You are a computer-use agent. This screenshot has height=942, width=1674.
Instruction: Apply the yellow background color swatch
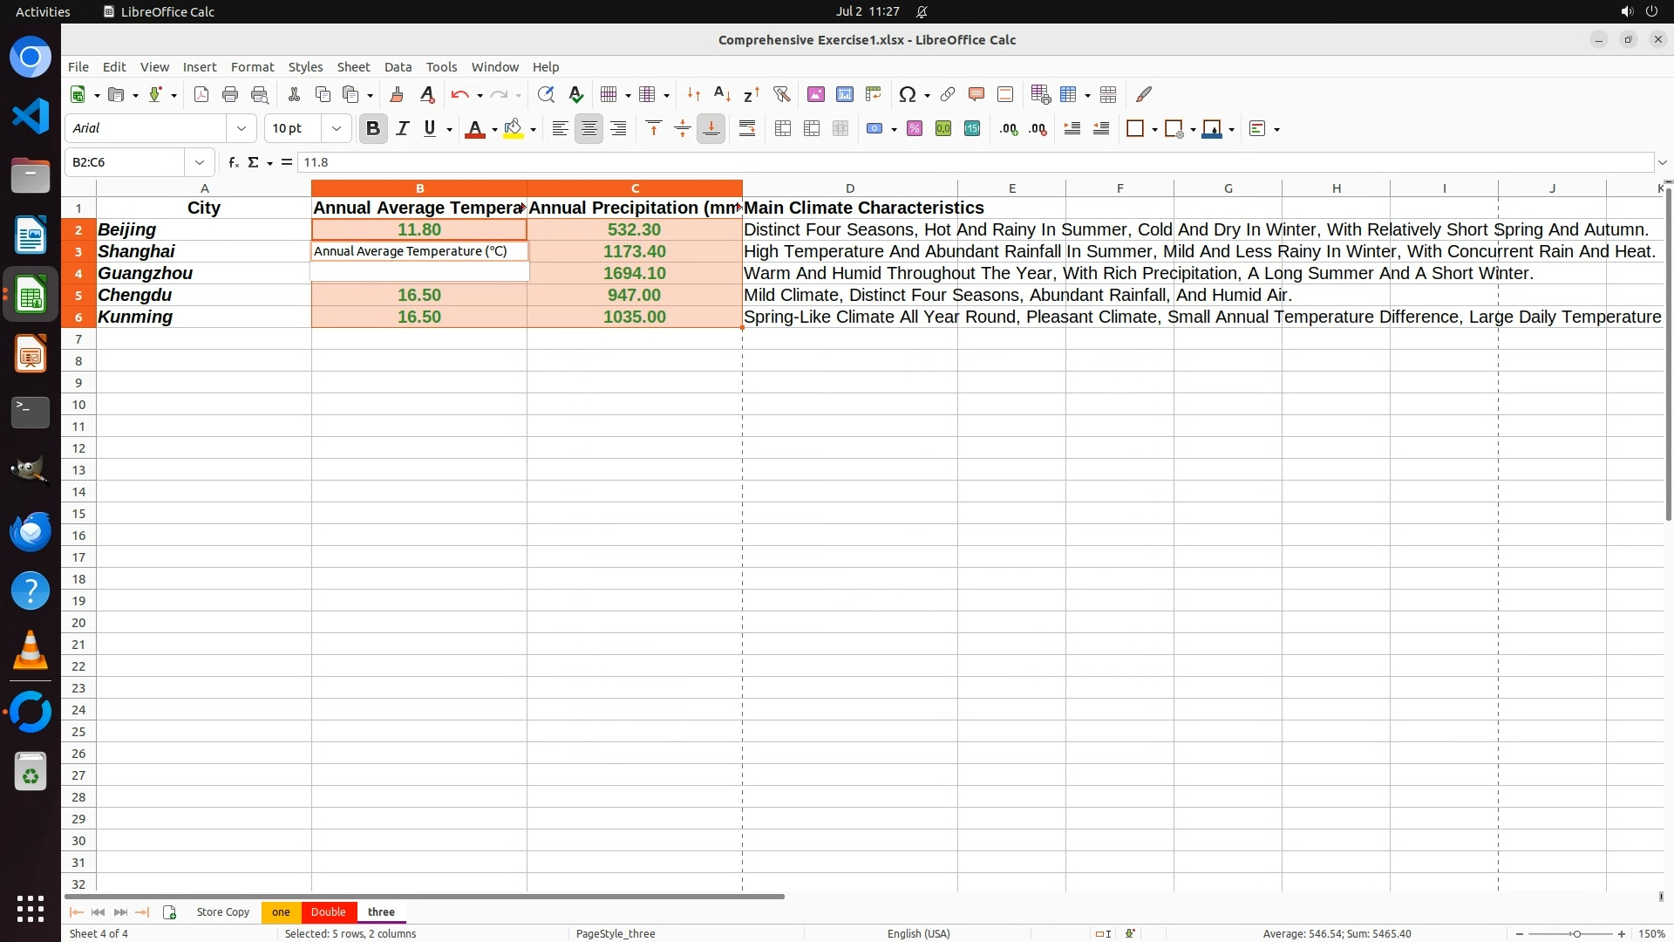[x=514, y=129]
